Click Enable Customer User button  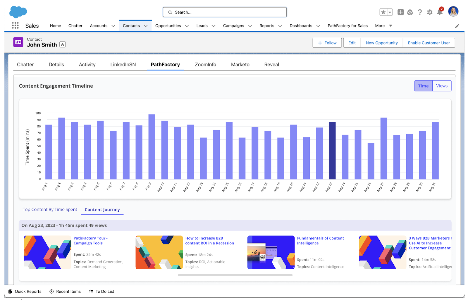point(429,43)
